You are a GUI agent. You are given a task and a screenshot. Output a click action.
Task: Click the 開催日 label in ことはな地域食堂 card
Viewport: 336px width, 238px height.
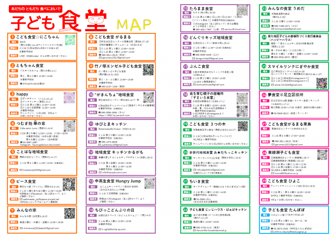click(x=13, y=163)
